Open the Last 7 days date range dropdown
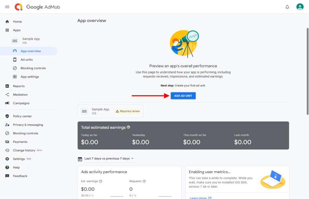Screen dimensions: 309x199 tap(106, 159)
